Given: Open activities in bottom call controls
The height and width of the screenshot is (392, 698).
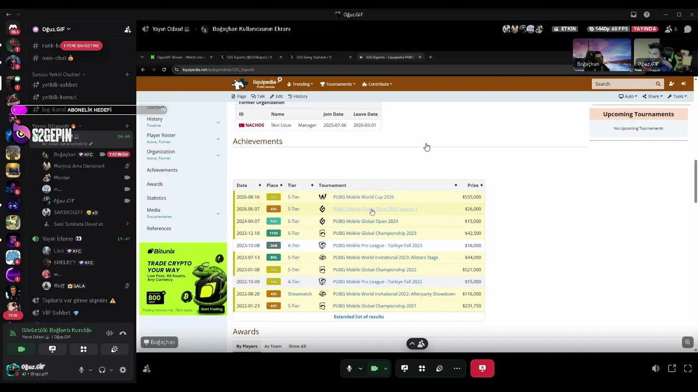Looking at the screenshot, I should (422, 369).
